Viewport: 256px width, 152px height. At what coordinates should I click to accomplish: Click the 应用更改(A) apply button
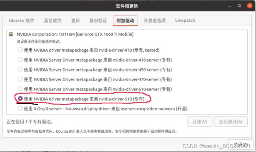(231, 122)
